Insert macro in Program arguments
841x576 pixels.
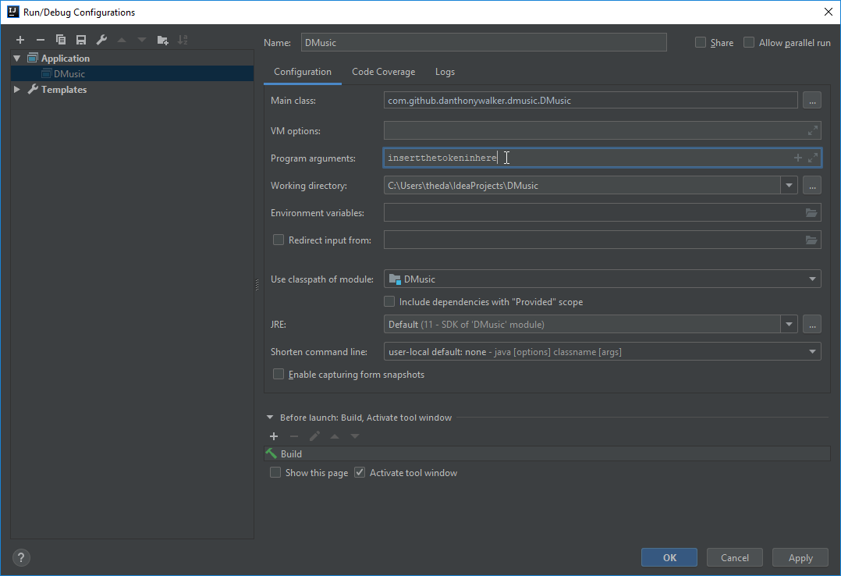point(797,158)
